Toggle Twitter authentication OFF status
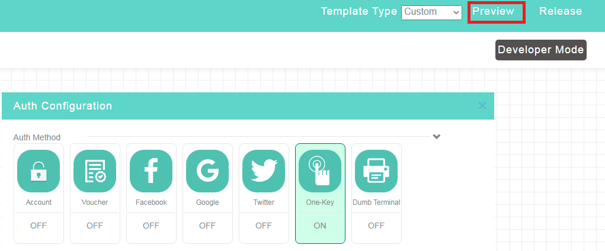Image resolution: width=605 pixels, height=251 pixels. pyautogui.click(x=264, y=226)
